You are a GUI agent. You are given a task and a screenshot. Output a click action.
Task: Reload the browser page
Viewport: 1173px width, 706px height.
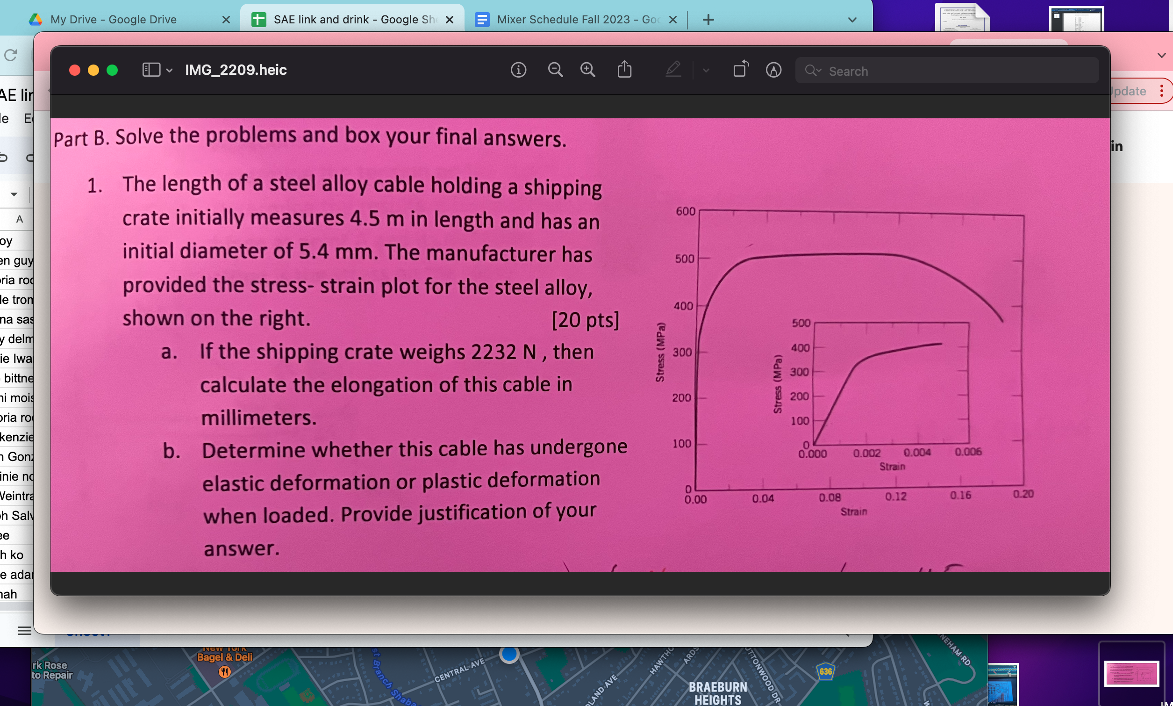tap(10, 55)
